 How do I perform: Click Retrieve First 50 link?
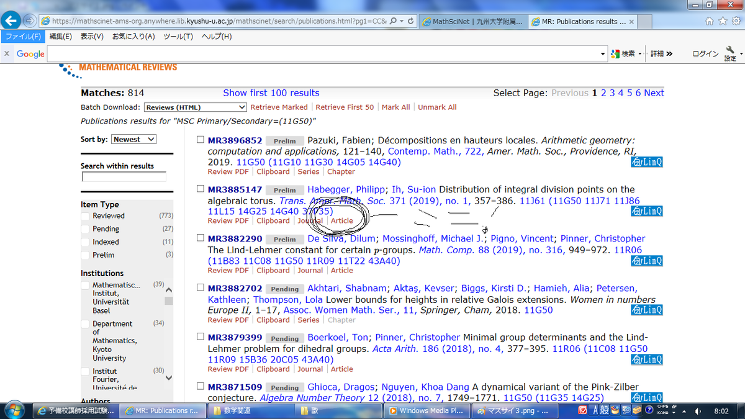point(345,107)
